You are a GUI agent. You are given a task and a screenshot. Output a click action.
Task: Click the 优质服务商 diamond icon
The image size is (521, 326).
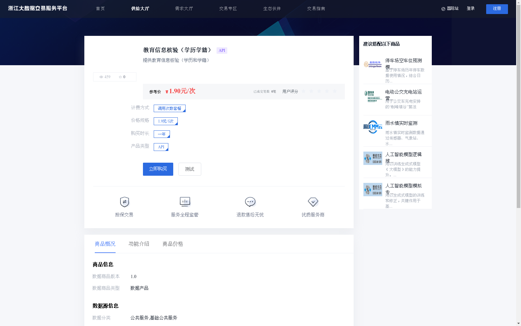[313, 202]
